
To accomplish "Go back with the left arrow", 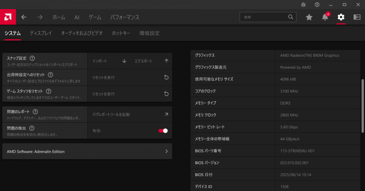I will 24,17.
